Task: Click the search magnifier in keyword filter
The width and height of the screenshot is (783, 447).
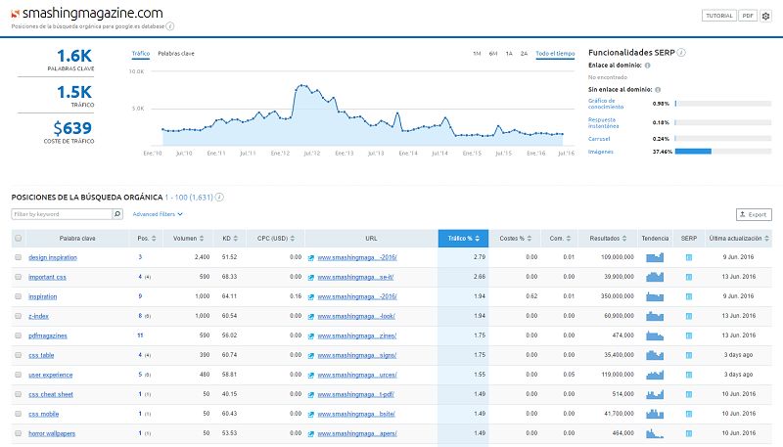Action: point(117,214)
